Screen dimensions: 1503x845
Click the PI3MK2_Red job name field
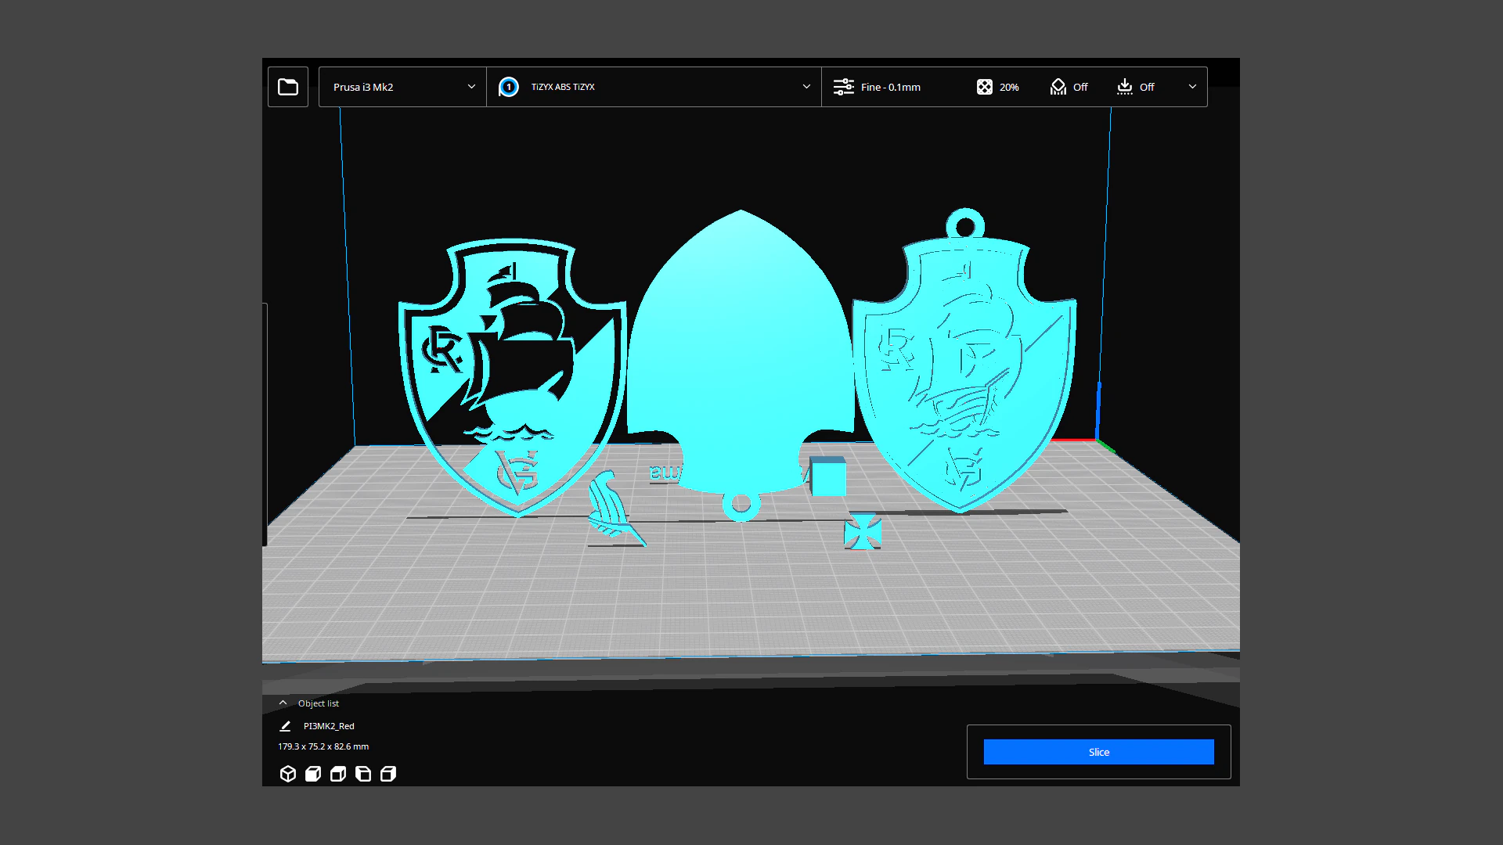329,726
